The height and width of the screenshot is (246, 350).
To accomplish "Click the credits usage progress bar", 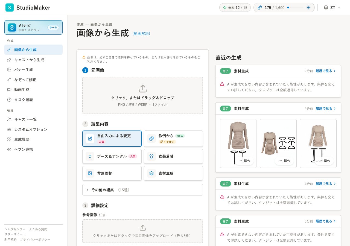I will [295, 8].
